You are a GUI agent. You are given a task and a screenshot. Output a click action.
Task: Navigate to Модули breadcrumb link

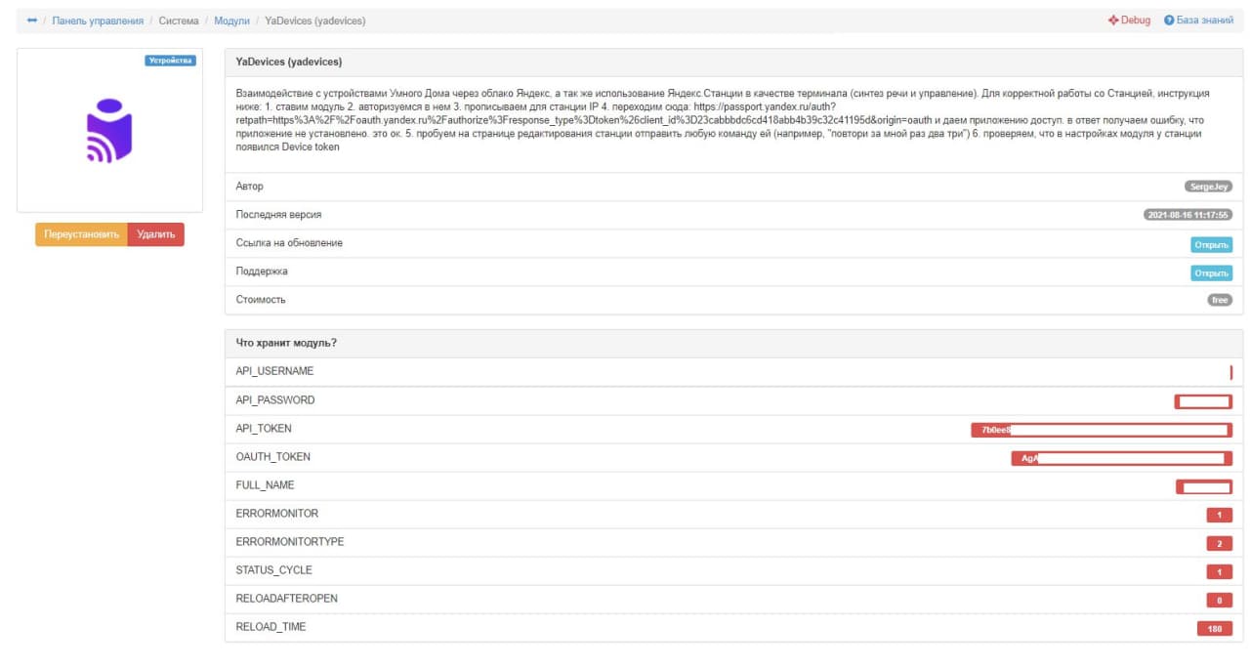(231, 21)
